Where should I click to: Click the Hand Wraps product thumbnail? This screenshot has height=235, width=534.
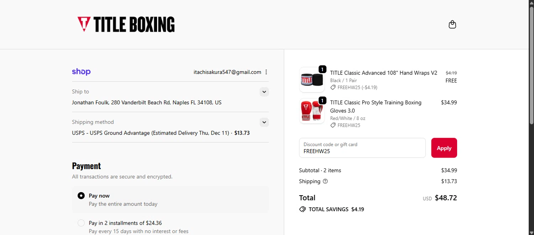coord(312,80)
